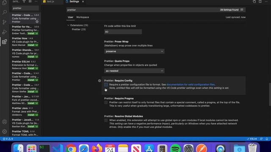Install the Prettier Now extension

tap(31, 45)
